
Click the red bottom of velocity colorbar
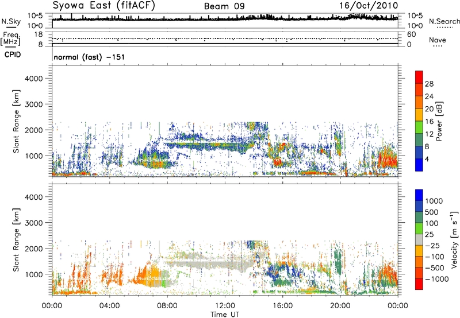click(419, 284)
